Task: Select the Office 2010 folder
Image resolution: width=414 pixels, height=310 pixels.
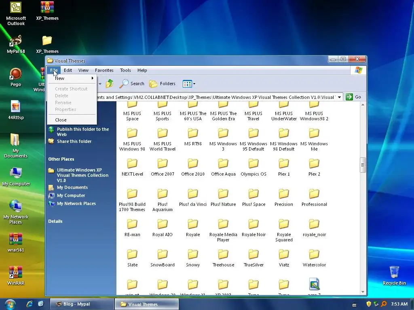Action: [193, 168]
